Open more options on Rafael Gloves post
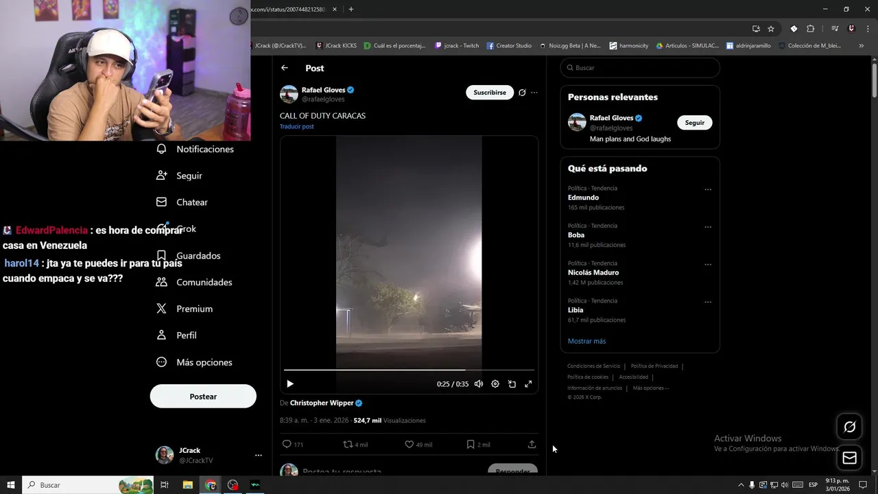 [534, 93]
